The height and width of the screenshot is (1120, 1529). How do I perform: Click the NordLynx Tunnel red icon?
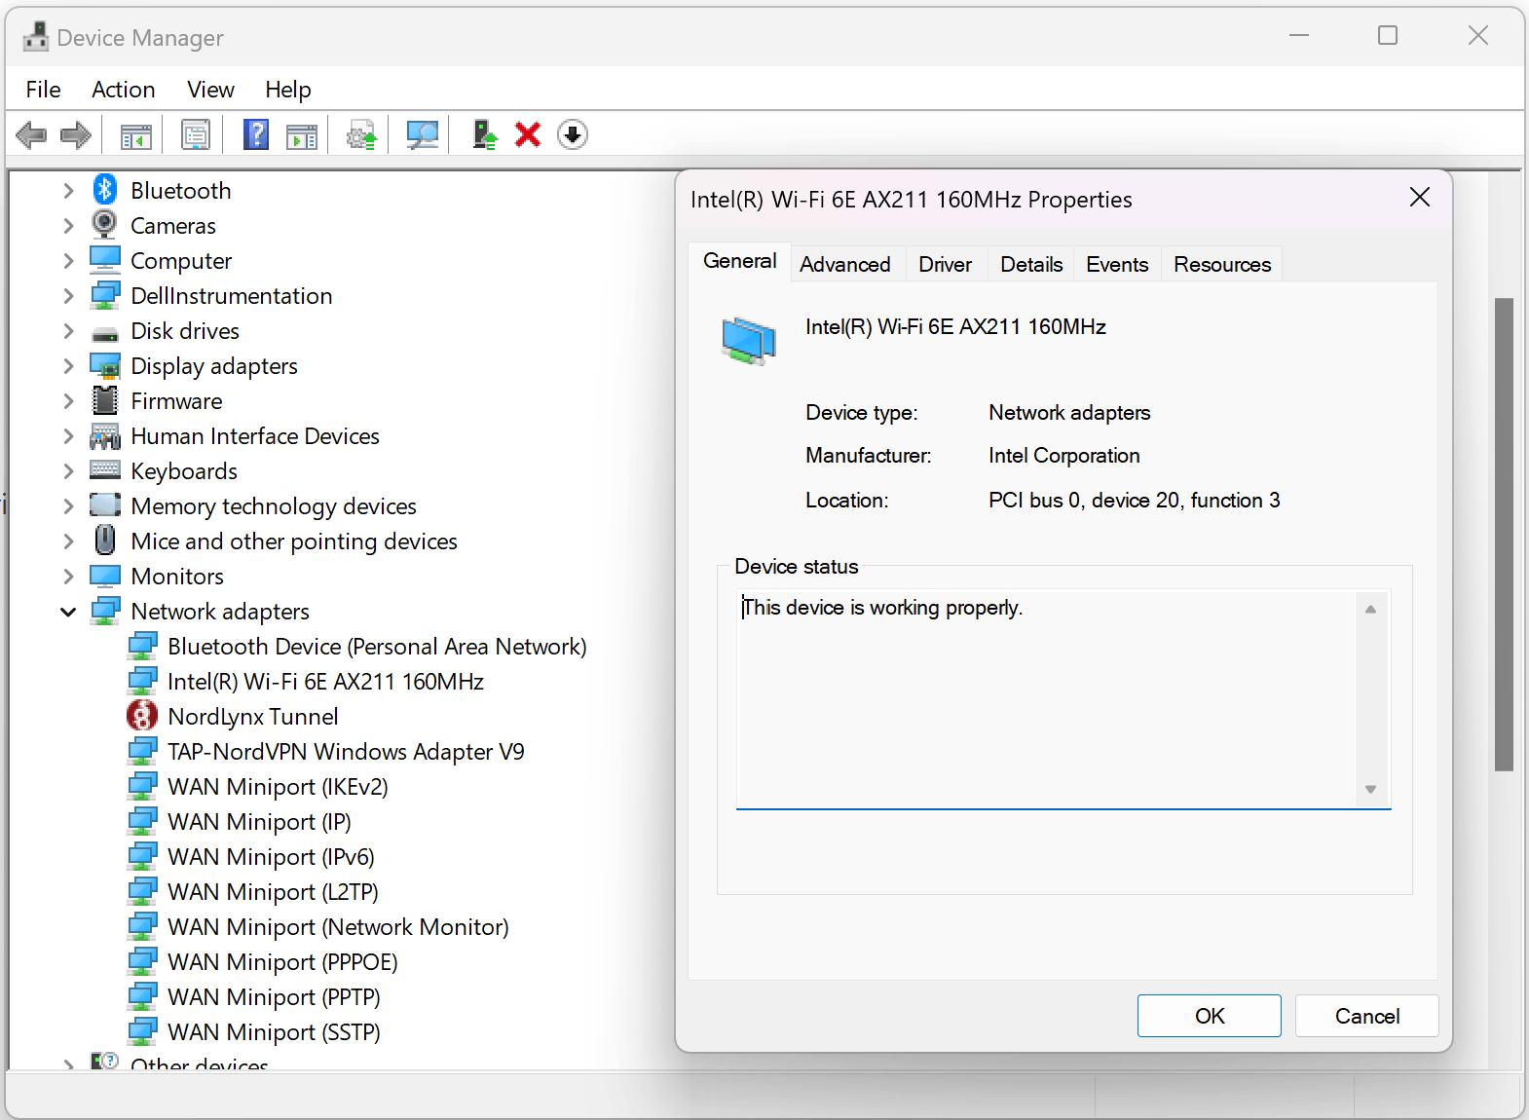(142, 716)
